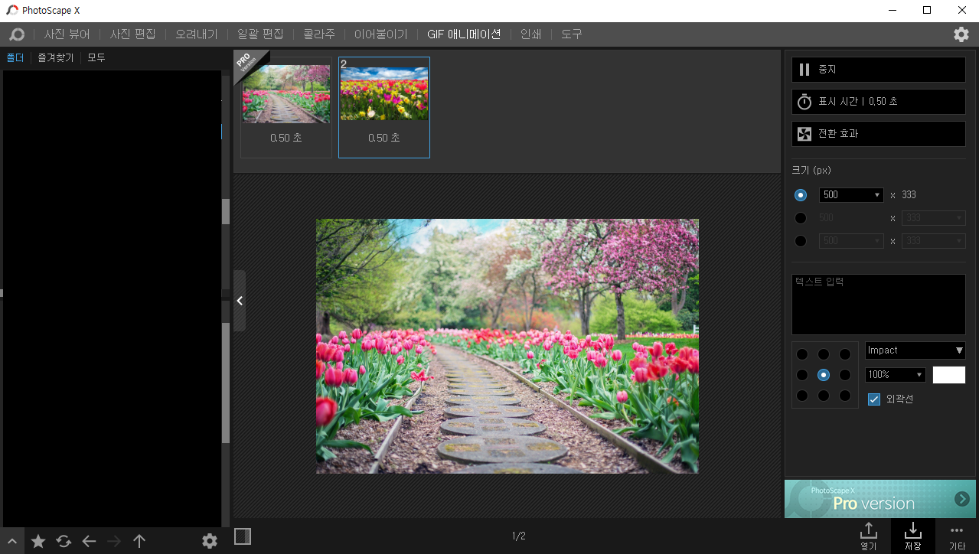
Task: Open the 전환 효과 transition settings
Action: pyautogui.click(x=878, y=133)
